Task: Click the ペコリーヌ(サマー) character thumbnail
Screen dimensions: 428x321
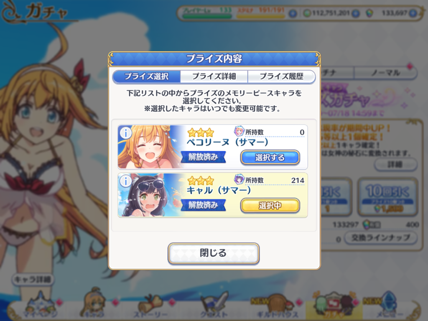Action: click(x=151, y=147)
